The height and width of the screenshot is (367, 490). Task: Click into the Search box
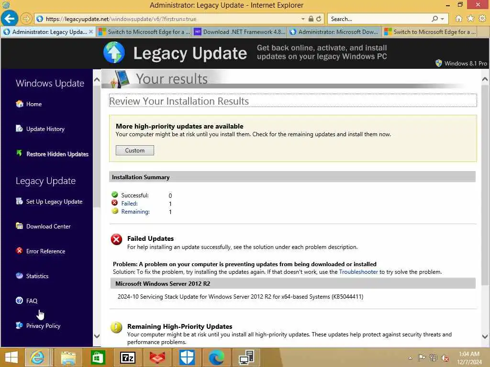(x=379, y=19)
